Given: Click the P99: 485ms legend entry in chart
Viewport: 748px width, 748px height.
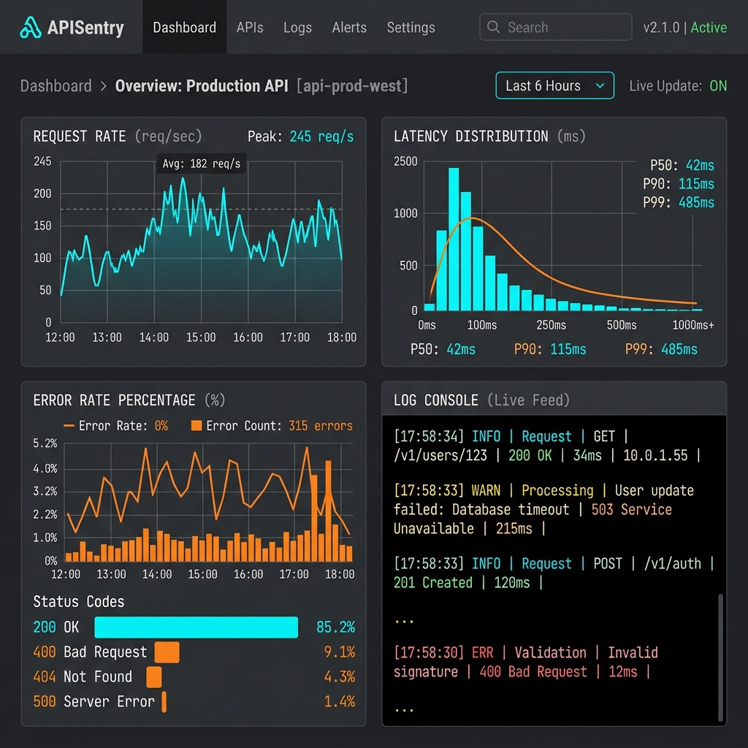Looking at the screenshot, I should pyautogui.click(x=679, y=202).
